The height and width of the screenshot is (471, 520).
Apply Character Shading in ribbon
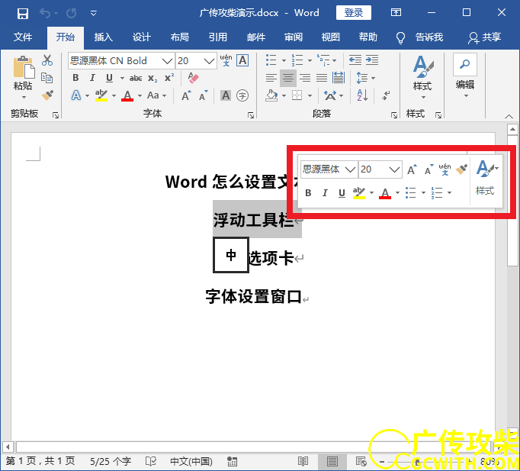[x=226, y=95]
